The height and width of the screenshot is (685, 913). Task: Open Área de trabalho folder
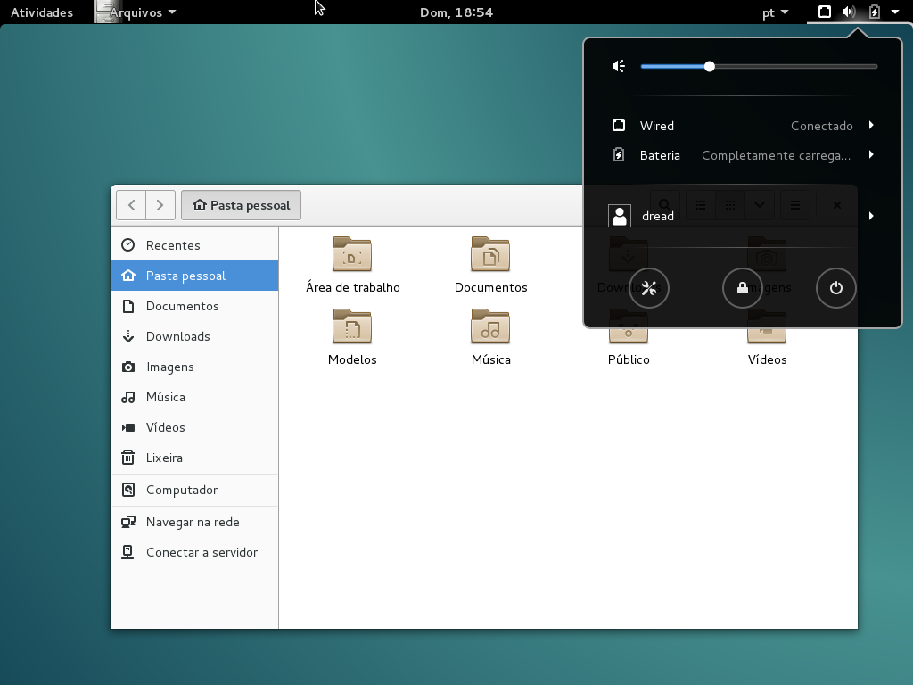[x=352, y=255]
